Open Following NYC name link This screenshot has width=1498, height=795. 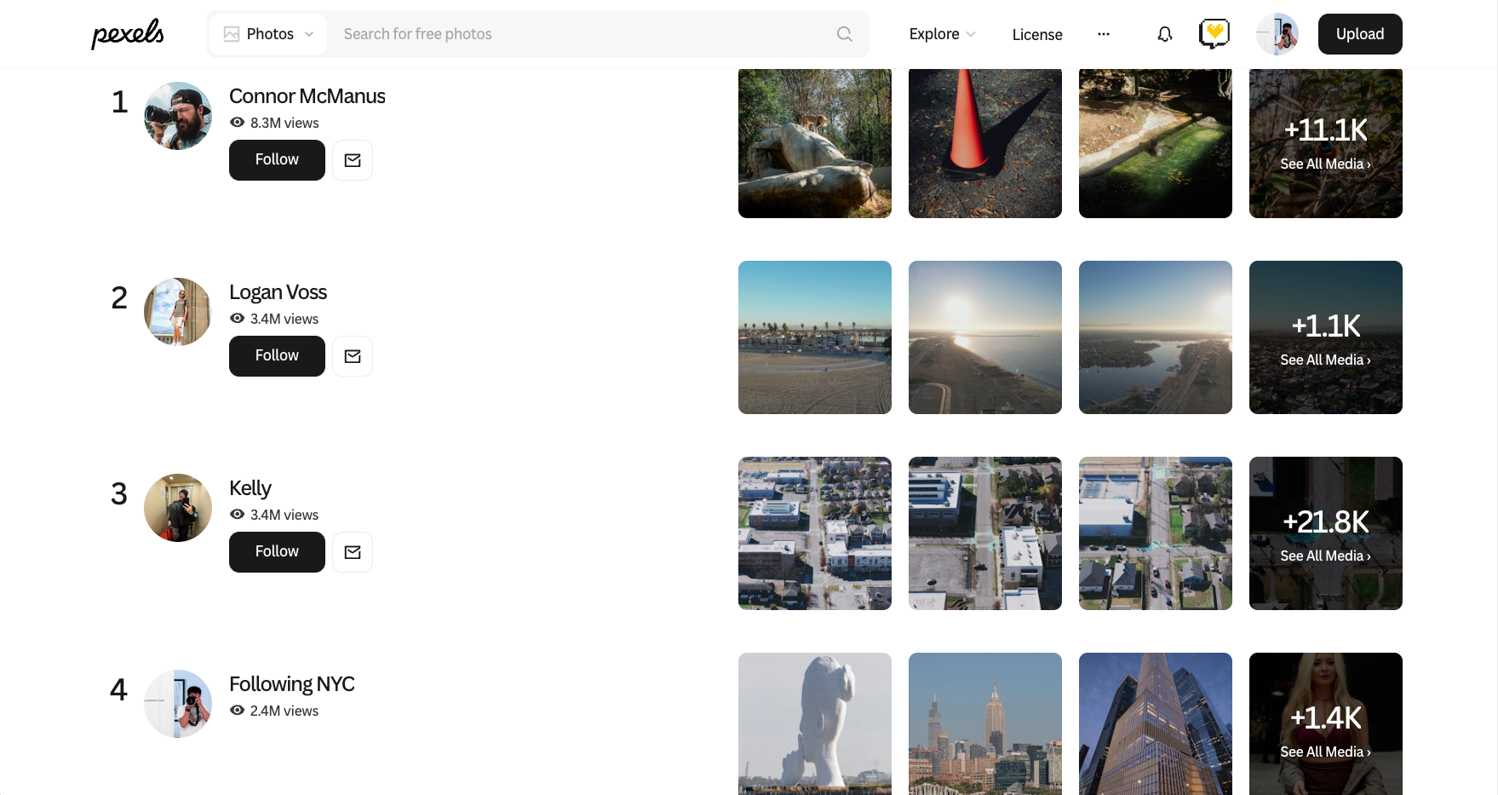click(292, 684)
